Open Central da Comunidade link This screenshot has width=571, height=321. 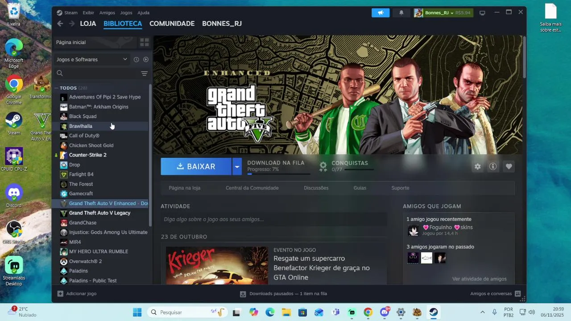point(252,188)
